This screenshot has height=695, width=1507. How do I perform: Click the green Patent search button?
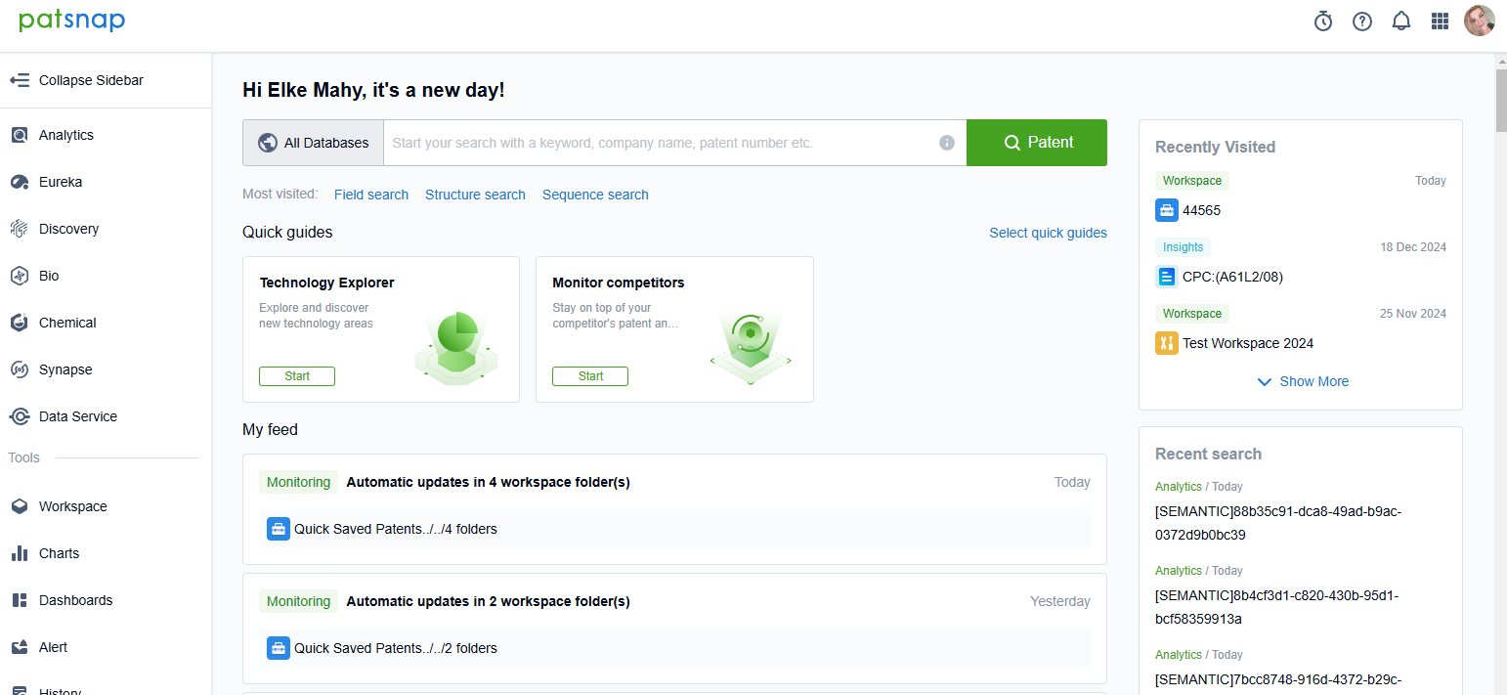pos(1037,143)
